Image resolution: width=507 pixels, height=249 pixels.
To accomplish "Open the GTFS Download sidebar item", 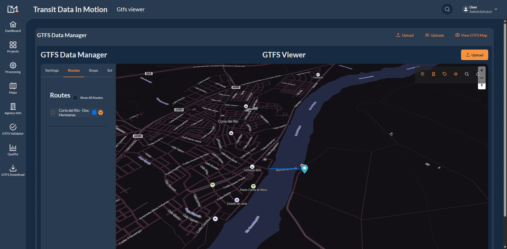I will pyautogui.click(x=13, y=170).
